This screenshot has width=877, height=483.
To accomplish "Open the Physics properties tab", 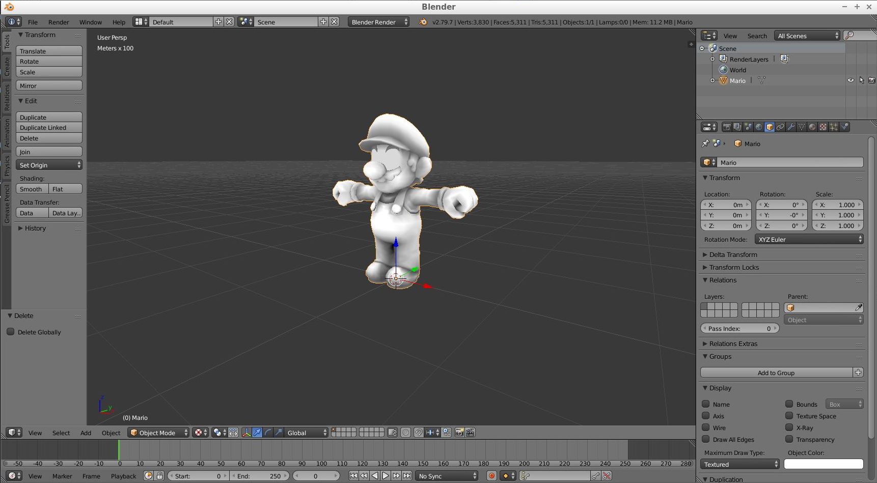I will (x=844, y=127).
